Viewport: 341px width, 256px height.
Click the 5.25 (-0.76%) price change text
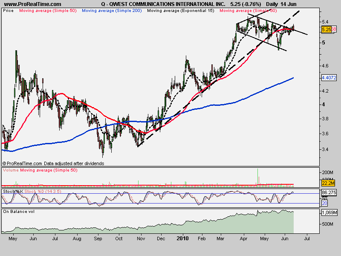point(246,4)
